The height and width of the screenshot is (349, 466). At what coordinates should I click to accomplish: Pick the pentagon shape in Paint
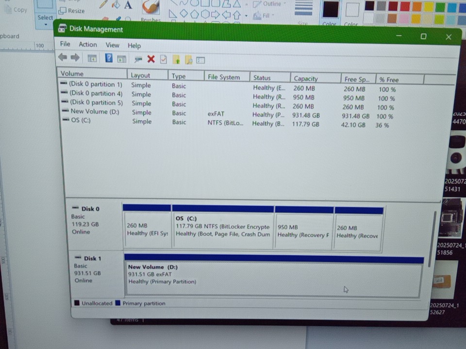pyautogui.click(x=194, y=14)
